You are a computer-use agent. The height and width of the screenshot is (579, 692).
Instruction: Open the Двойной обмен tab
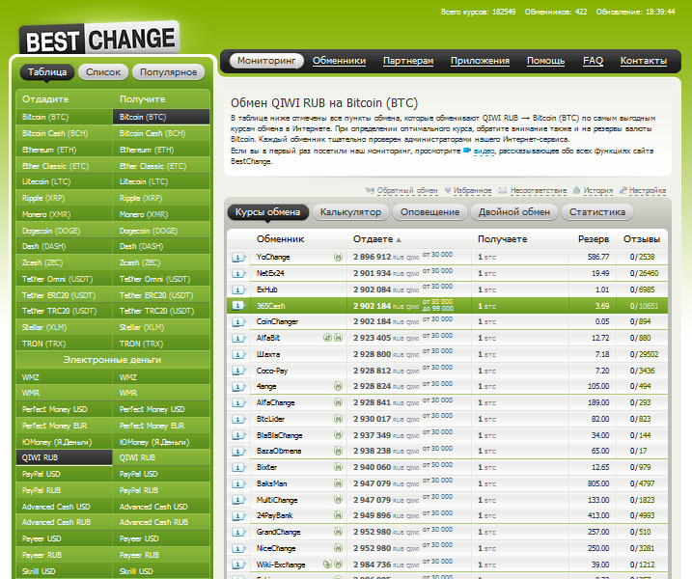coord(514,212)
